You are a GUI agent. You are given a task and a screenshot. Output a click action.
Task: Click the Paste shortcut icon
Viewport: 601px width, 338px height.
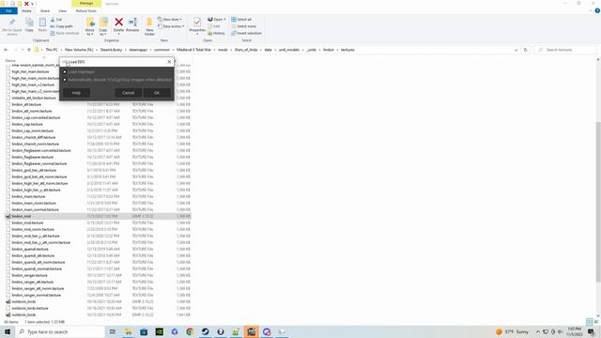click(53, 34)
